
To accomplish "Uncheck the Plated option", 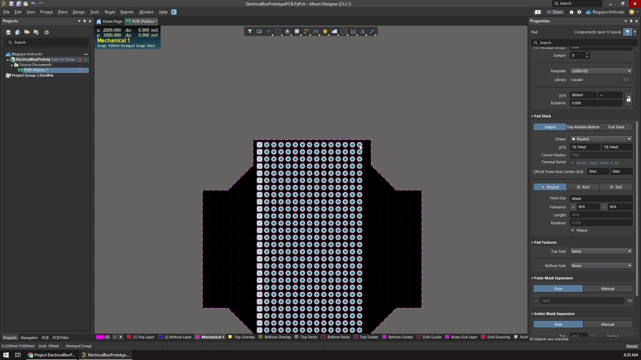I will 573,230.
